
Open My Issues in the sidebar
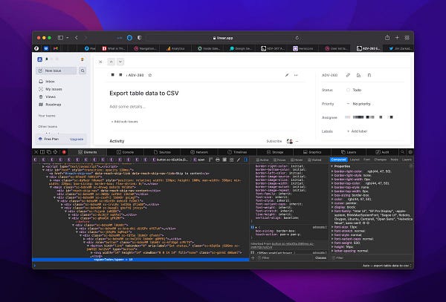point(51,89)
